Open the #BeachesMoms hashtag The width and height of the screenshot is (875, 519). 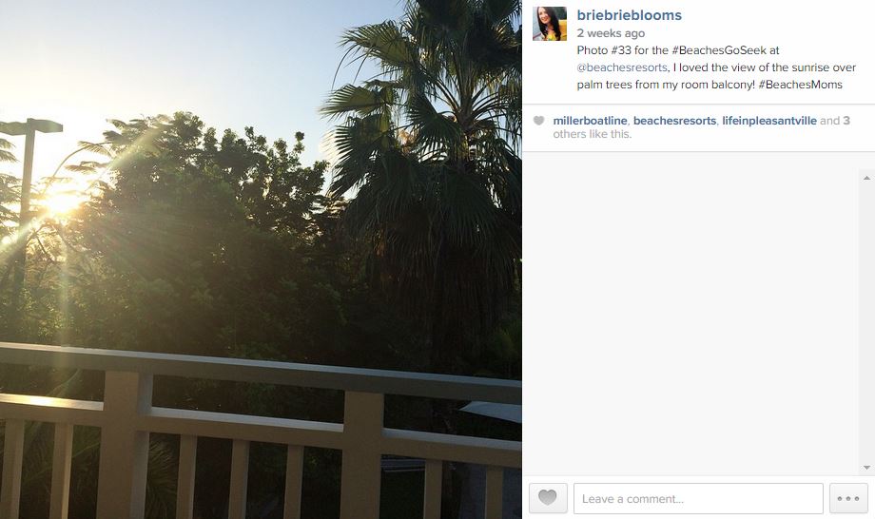[x=800, y=85]
